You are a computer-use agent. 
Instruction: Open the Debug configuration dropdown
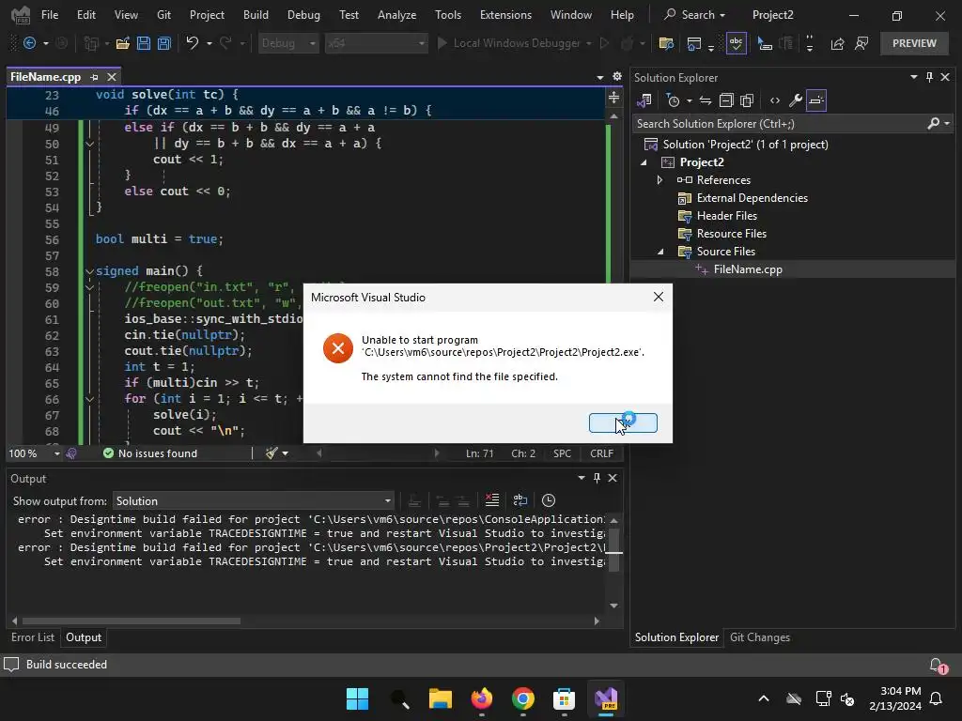coord(288,43)
